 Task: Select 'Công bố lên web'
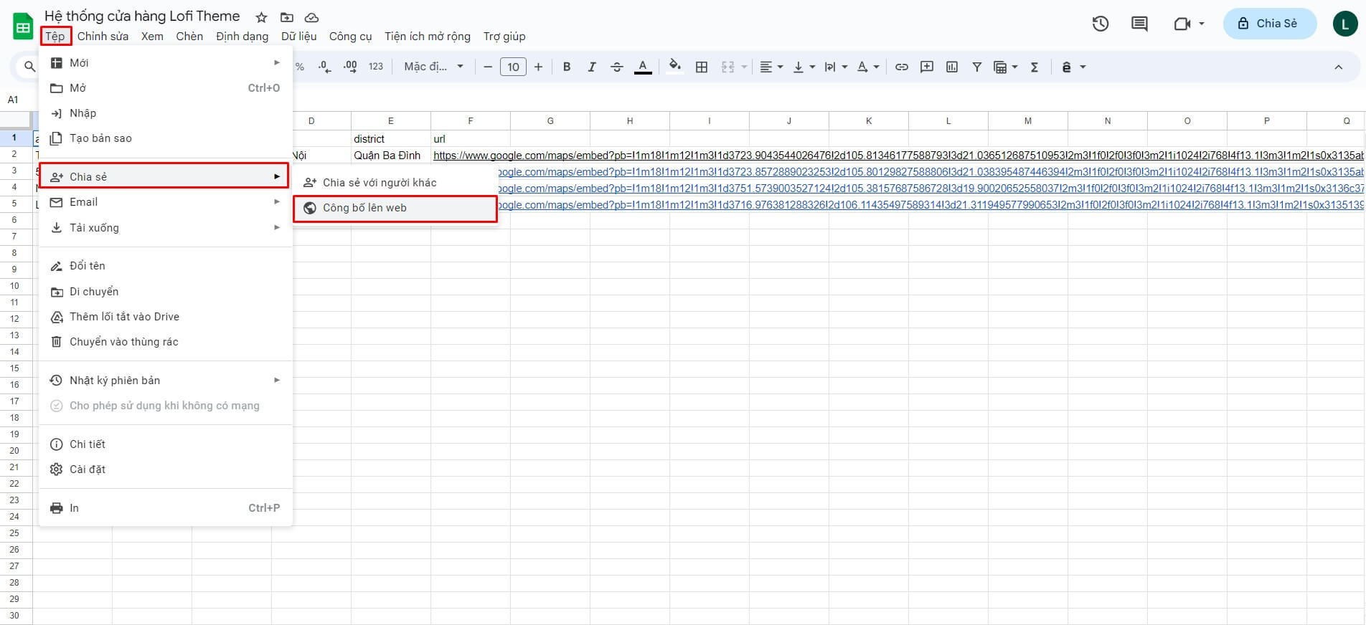395,209
